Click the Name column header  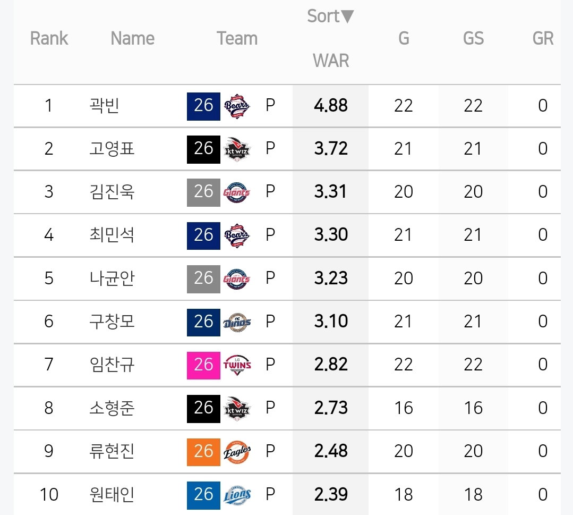click(x=132, y=38)
